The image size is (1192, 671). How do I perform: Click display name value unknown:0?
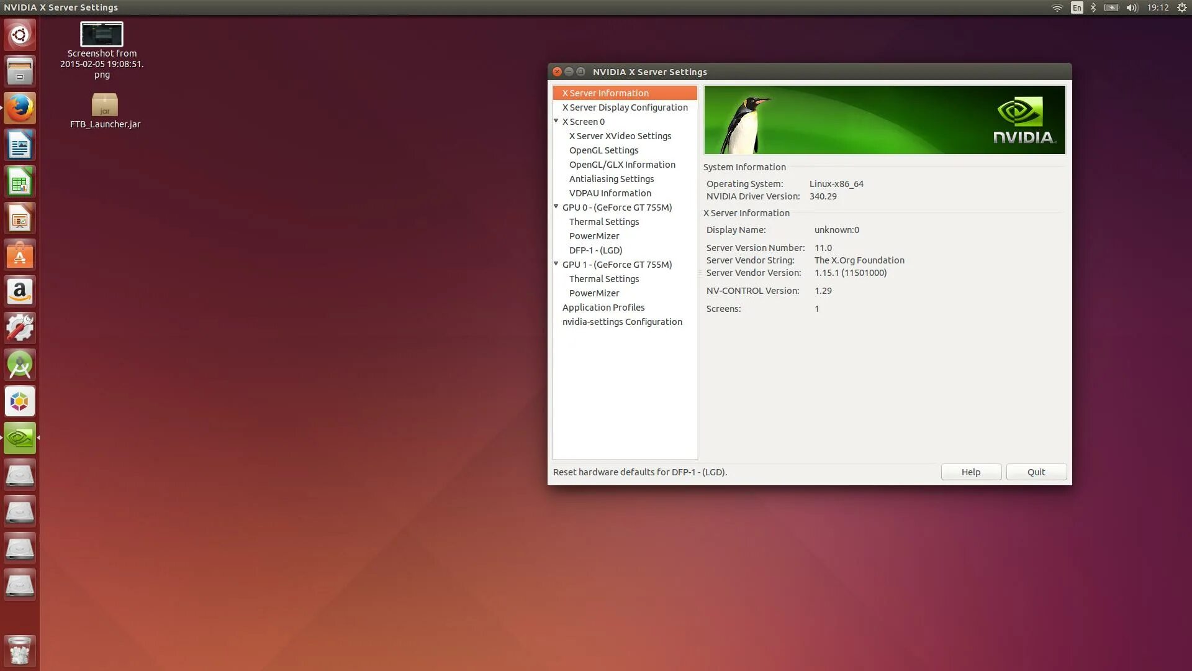coord(837,230)
